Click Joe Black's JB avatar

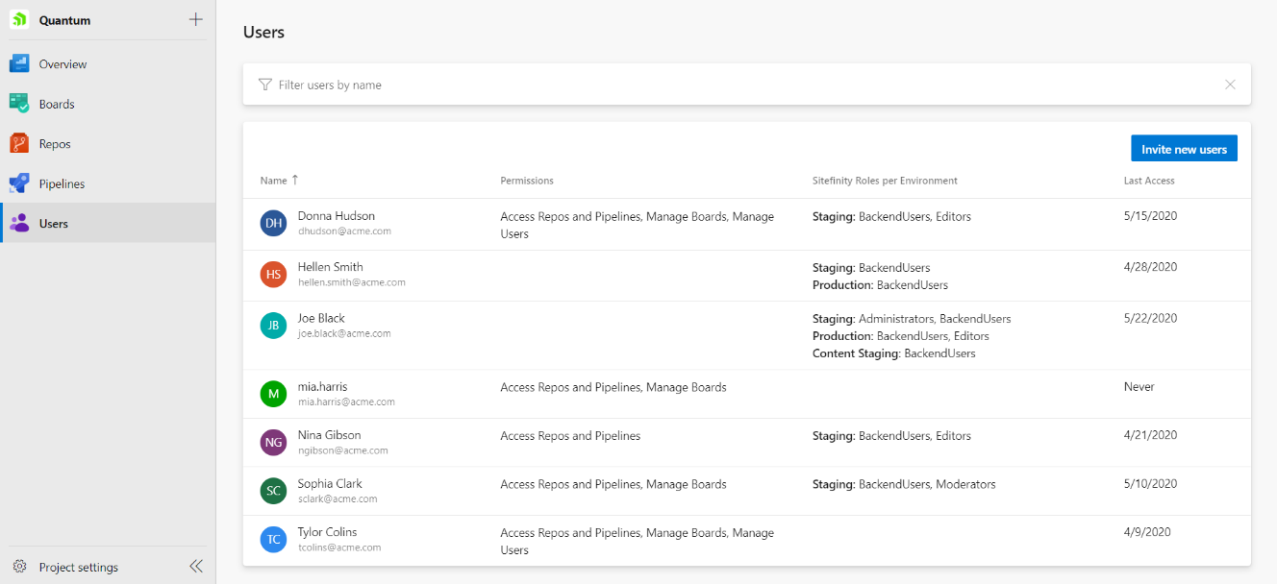pos(274,326)
